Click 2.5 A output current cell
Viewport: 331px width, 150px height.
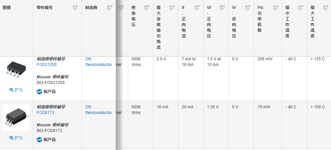[x=161, y=59]
